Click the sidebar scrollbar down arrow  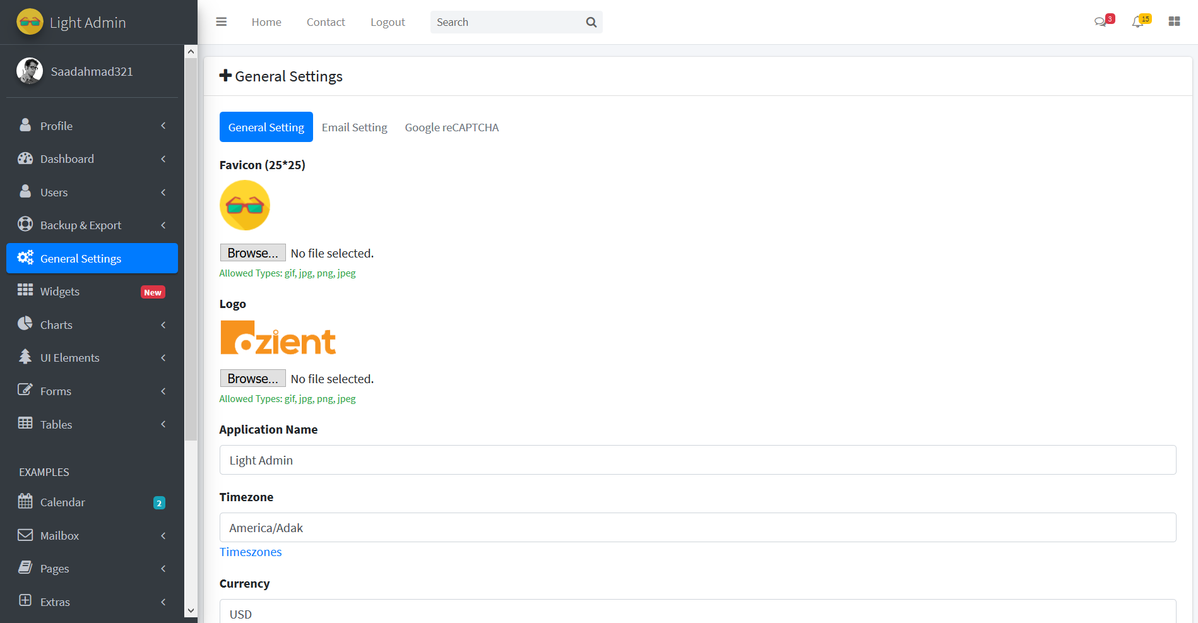pyautogui.click(x=191, y=611)
